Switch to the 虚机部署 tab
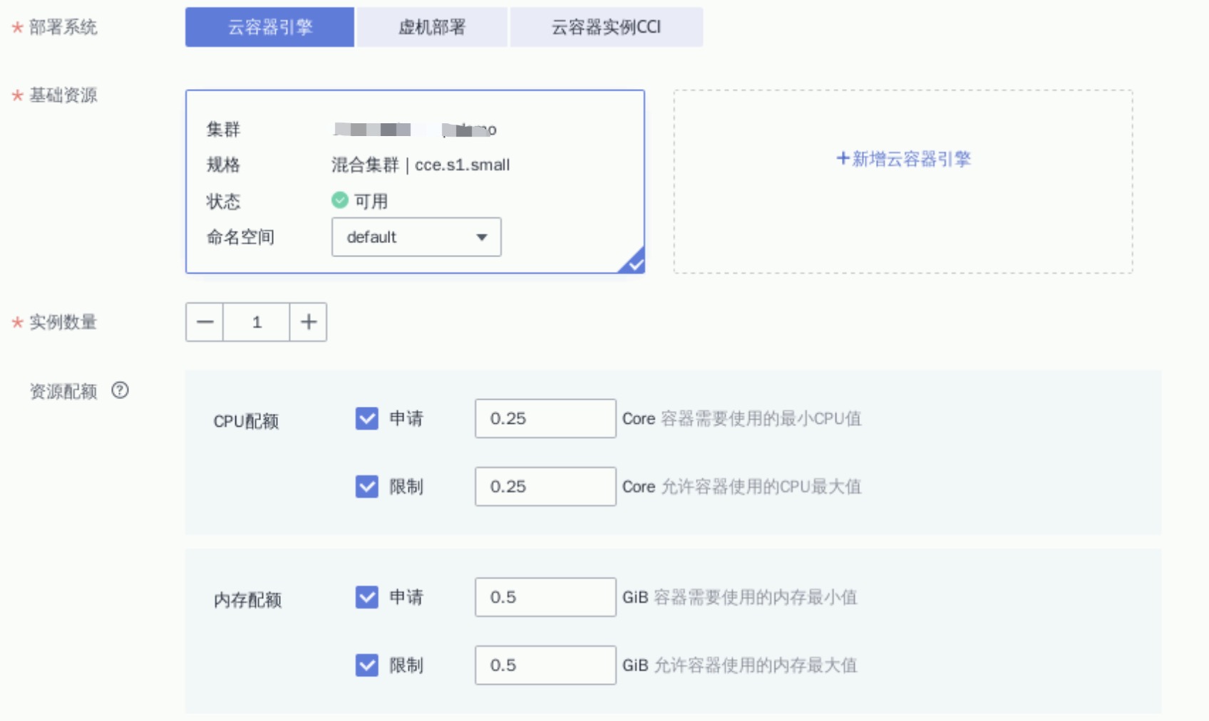The width and height of the screenshot is (1209, 721). click(431, 27)
